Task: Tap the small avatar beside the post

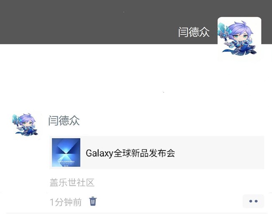Action: (26, 125)
